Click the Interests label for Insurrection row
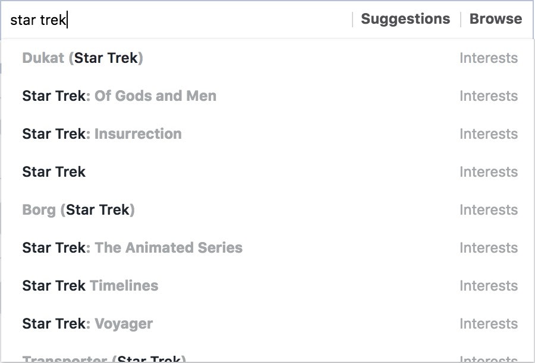 pos(488,134)
